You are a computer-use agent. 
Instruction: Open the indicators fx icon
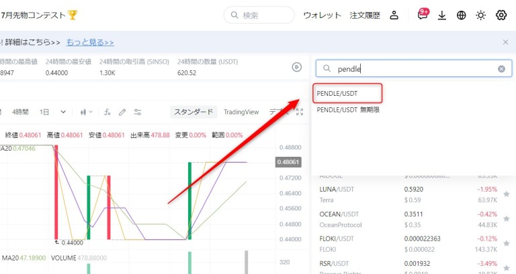pyautogui.click(x=107, y=113)
